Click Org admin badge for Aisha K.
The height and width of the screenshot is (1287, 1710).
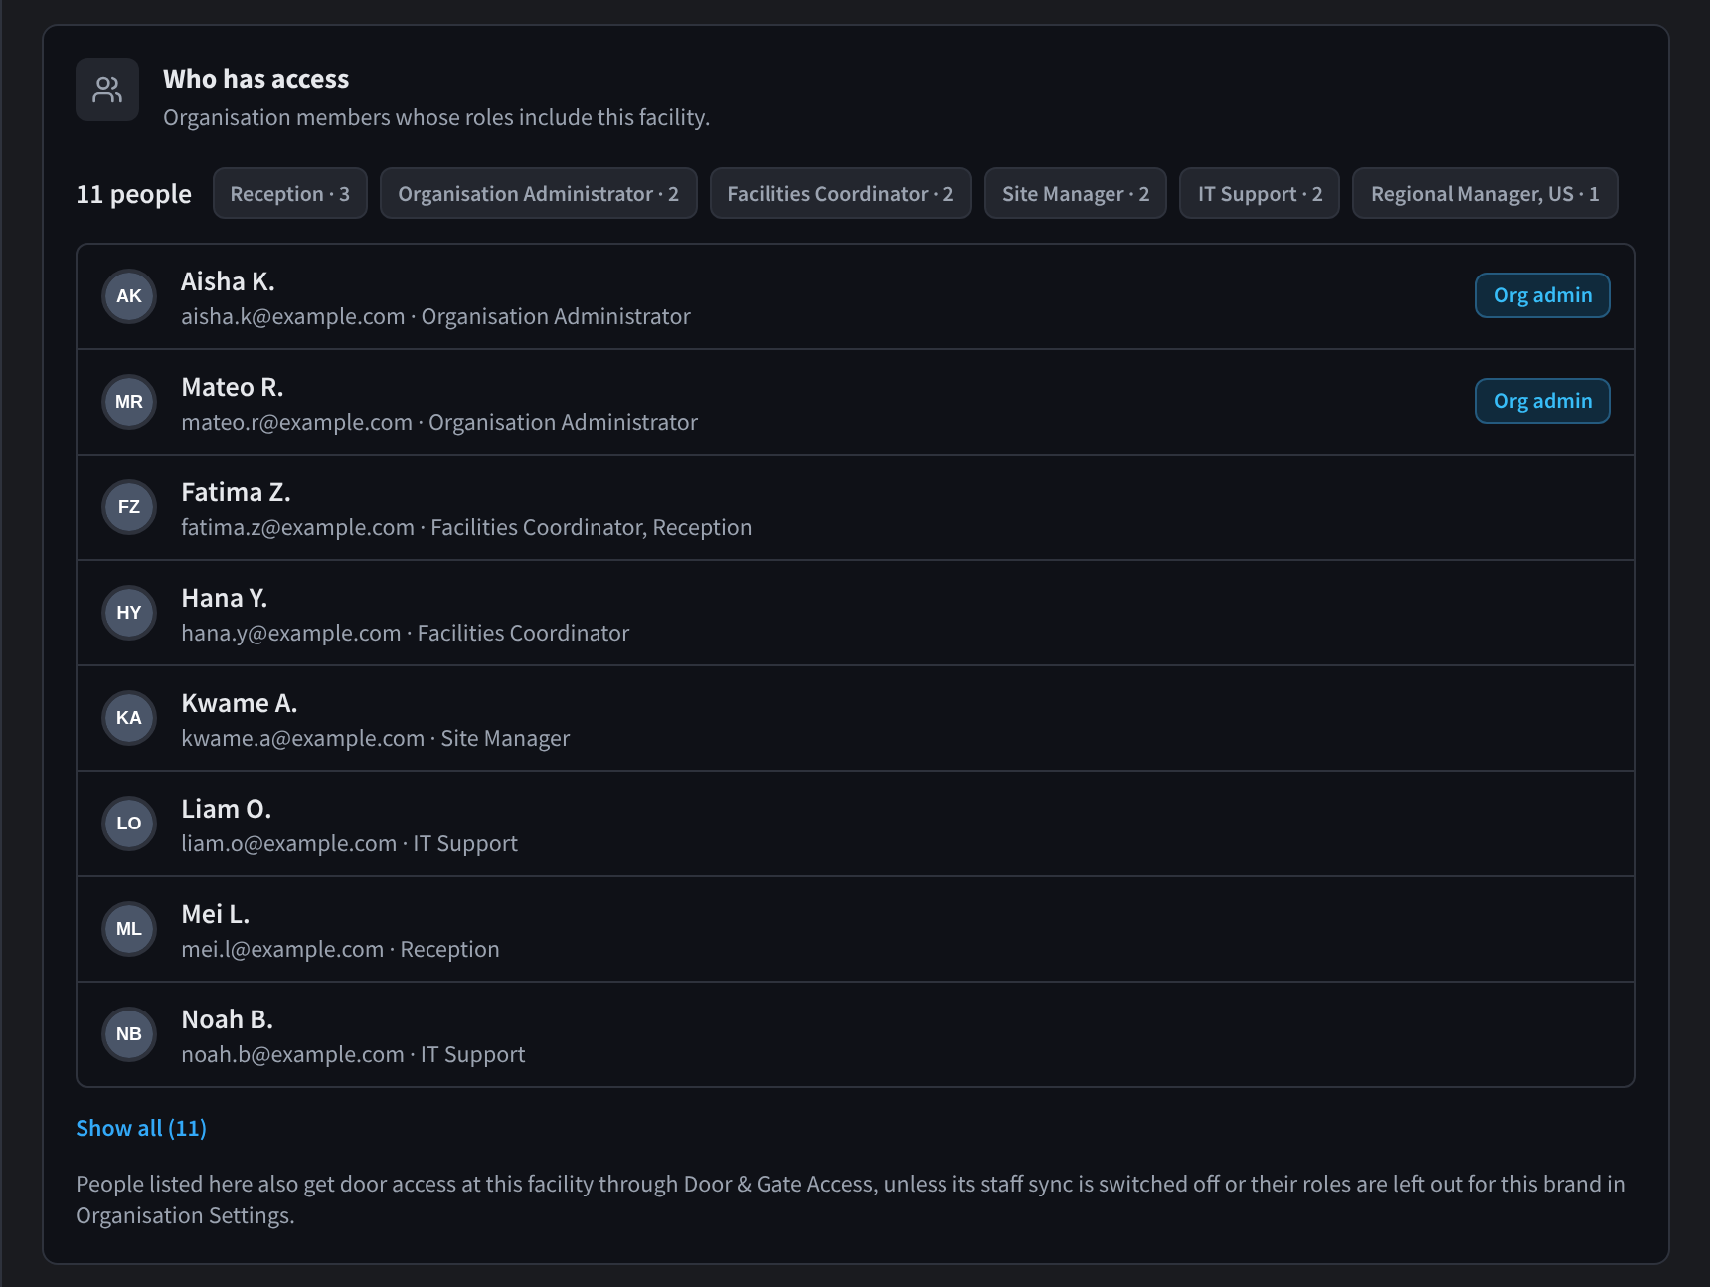[1543, 295]
